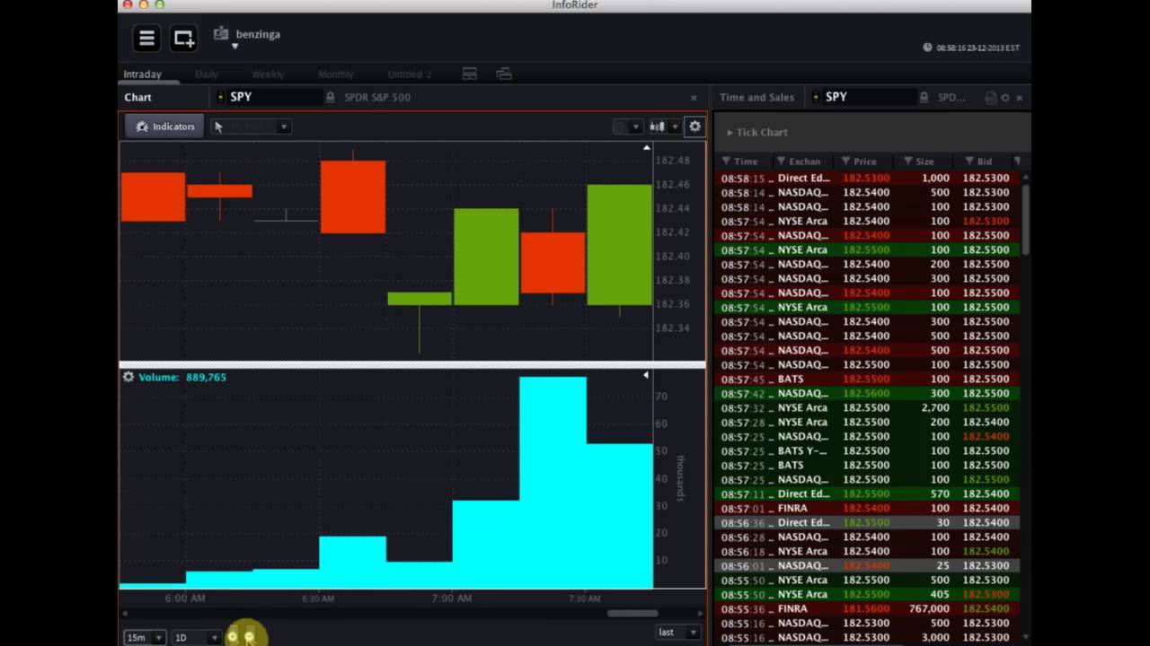Open the Indicators button
The height and width of the screenshot is (646, 1150).
pyautogui.click(x=164, y=127)
